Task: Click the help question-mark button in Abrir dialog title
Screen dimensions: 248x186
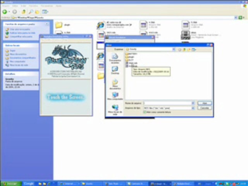Action: (x=208, y=45)
